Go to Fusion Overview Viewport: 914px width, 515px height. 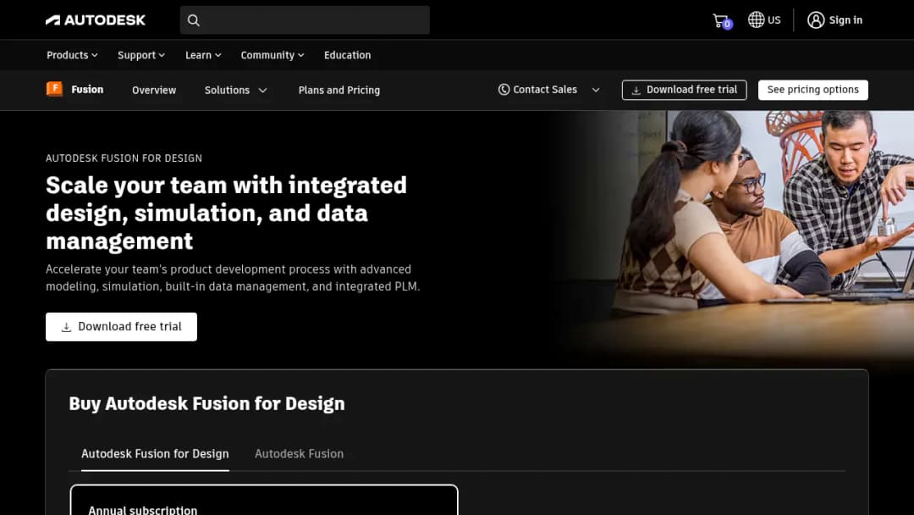coord(154,90)
